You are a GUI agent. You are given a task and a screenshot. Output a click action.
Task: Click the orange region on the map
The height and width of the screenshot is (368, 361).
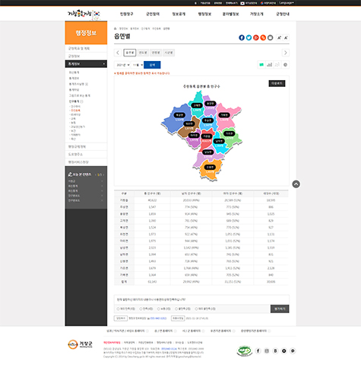pyautogui.click(x=210, y=170)
